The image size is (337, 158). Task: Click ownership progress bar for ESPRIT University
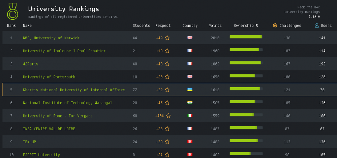(246, 154)
